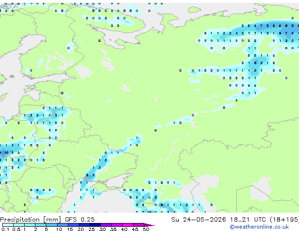
Task: Choose the 25–30 mm navy legend swatch
Action: pos(95,225)
